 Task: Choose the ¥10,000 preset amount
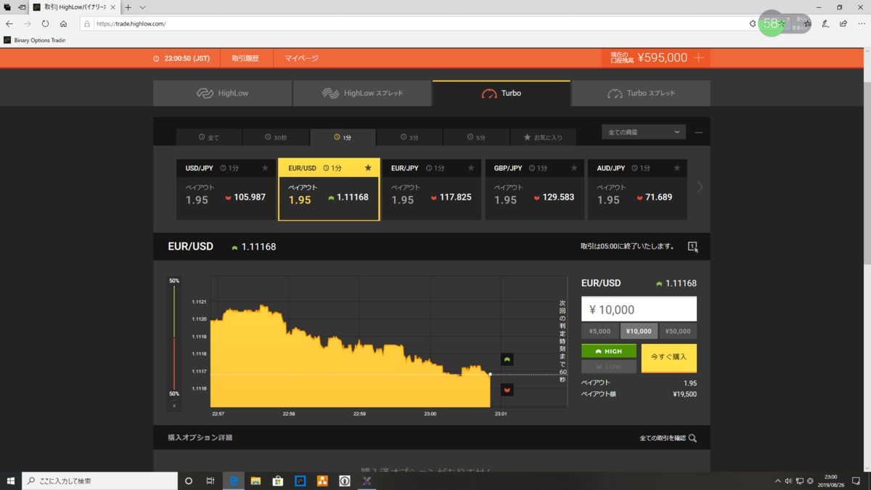pos(639,331)
